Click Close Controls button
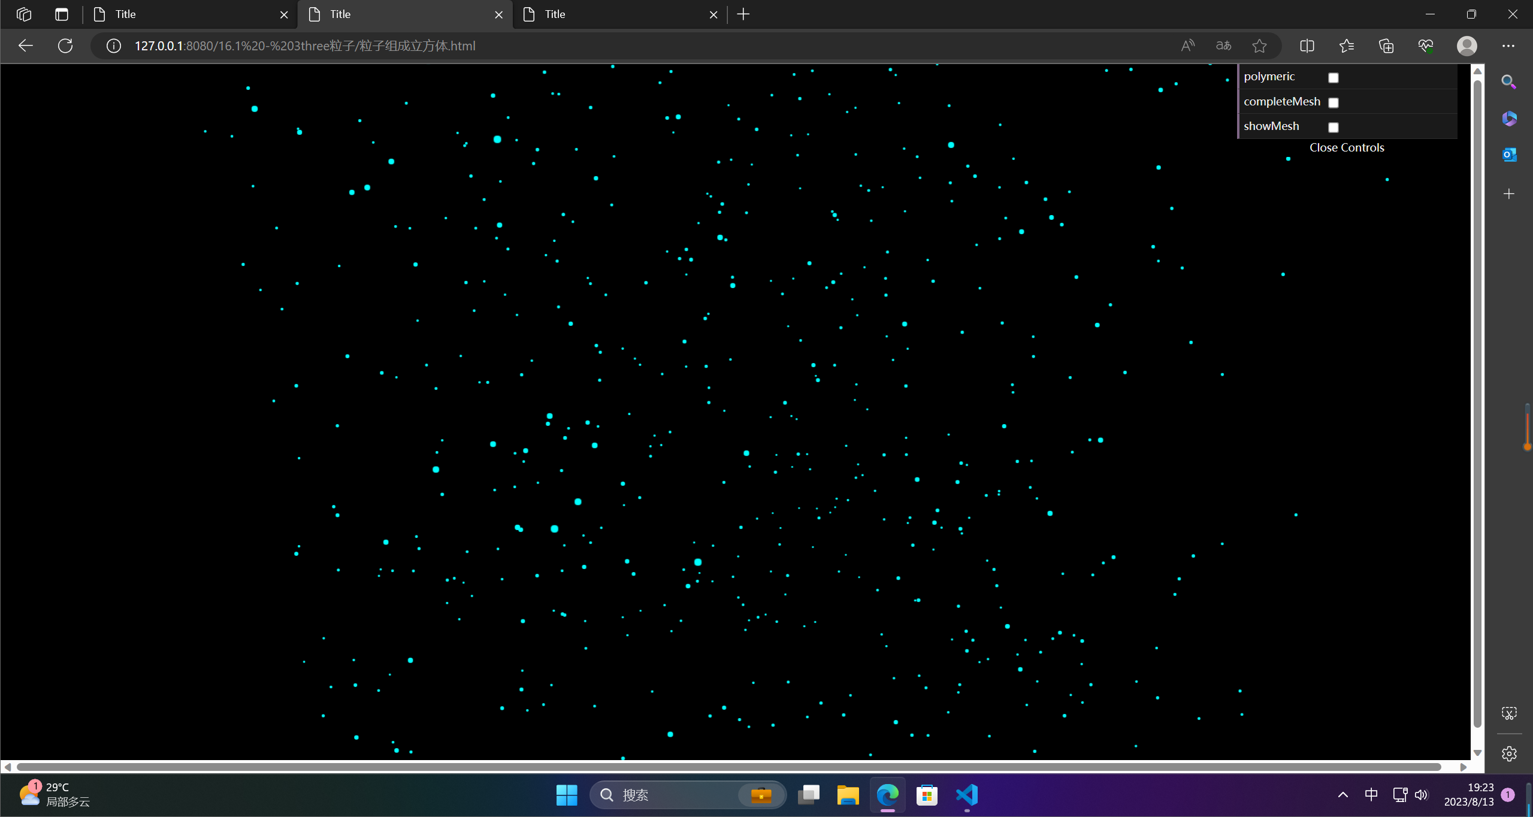This screenshot has height=817, width=1533. (x=1347, y=148)
